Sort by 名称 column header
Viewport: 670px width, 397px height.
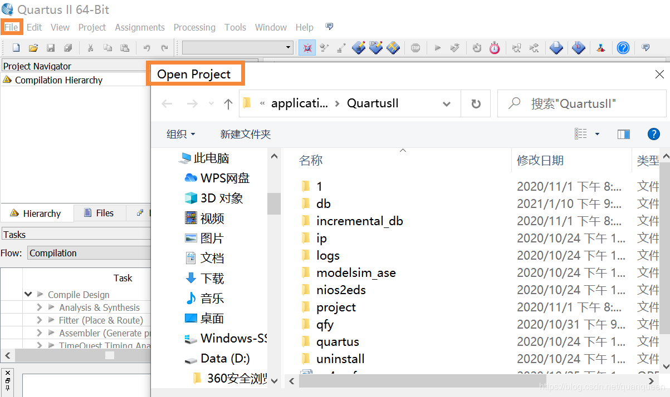311,160
